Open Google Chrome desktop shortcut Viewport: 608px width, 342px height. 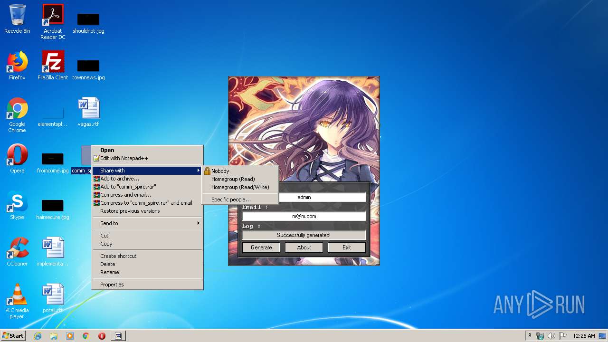pos(17,115)
